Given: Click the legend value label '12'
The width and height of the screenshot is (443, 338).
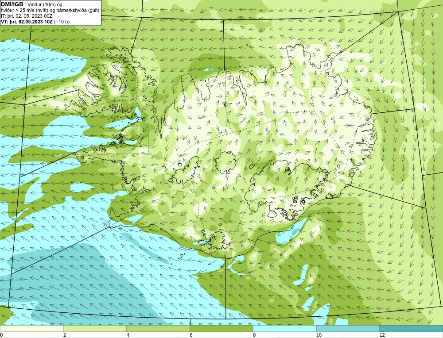Looking at the screenshot, I should [x=382, y=335].
